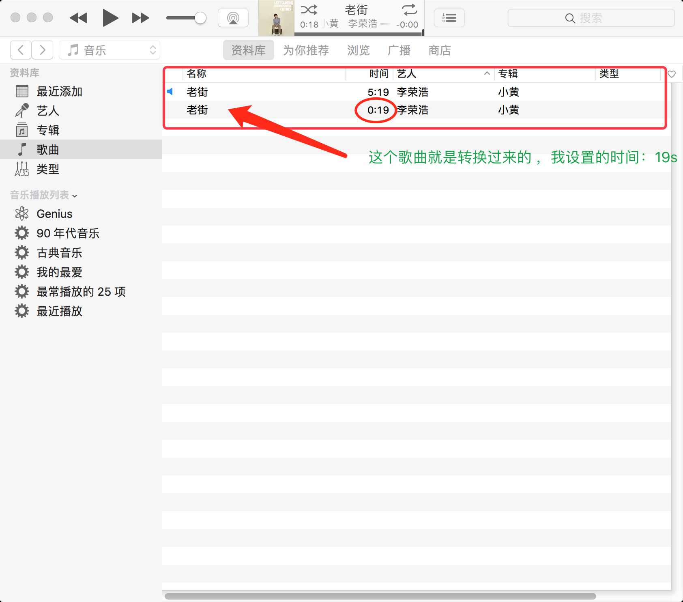
Task: Sort by the 类型 column header
Action: tap(629, 73)
